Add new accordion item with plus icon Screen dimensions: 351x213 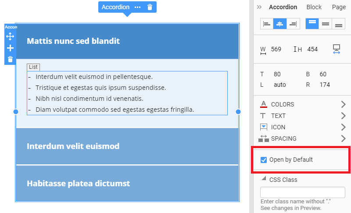pyautogui.click(x=10, y=48)
